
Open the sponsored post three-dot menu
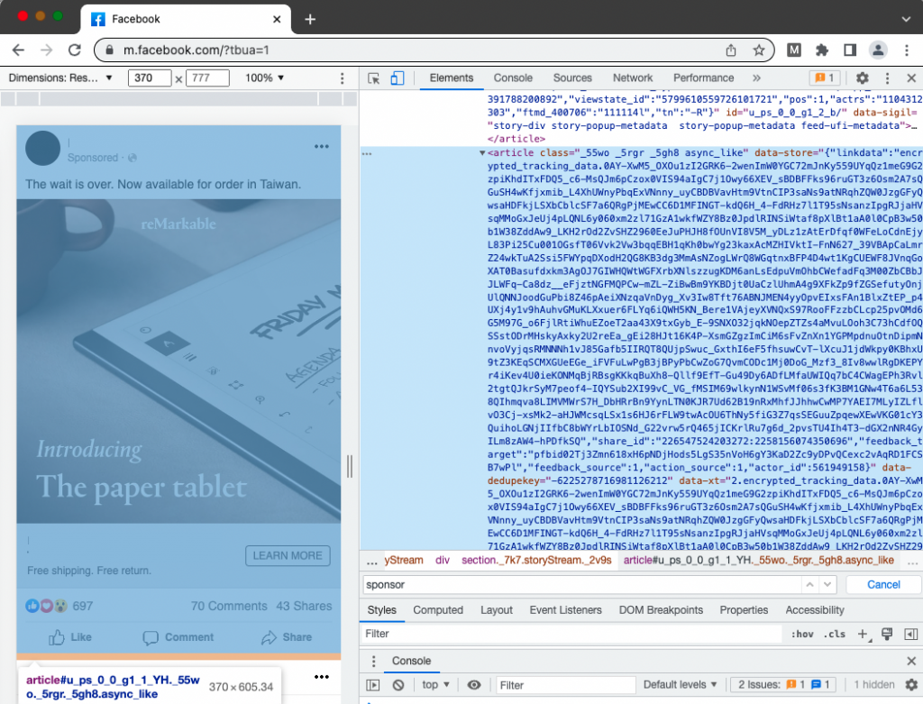click(x=322, y=147)
